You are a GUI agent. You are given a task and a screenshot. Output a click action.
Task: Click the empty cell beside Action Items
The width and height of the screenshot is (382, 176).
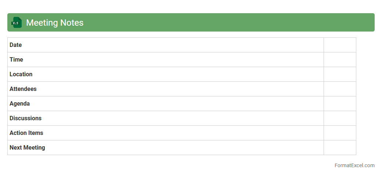(x=340, y=133)
